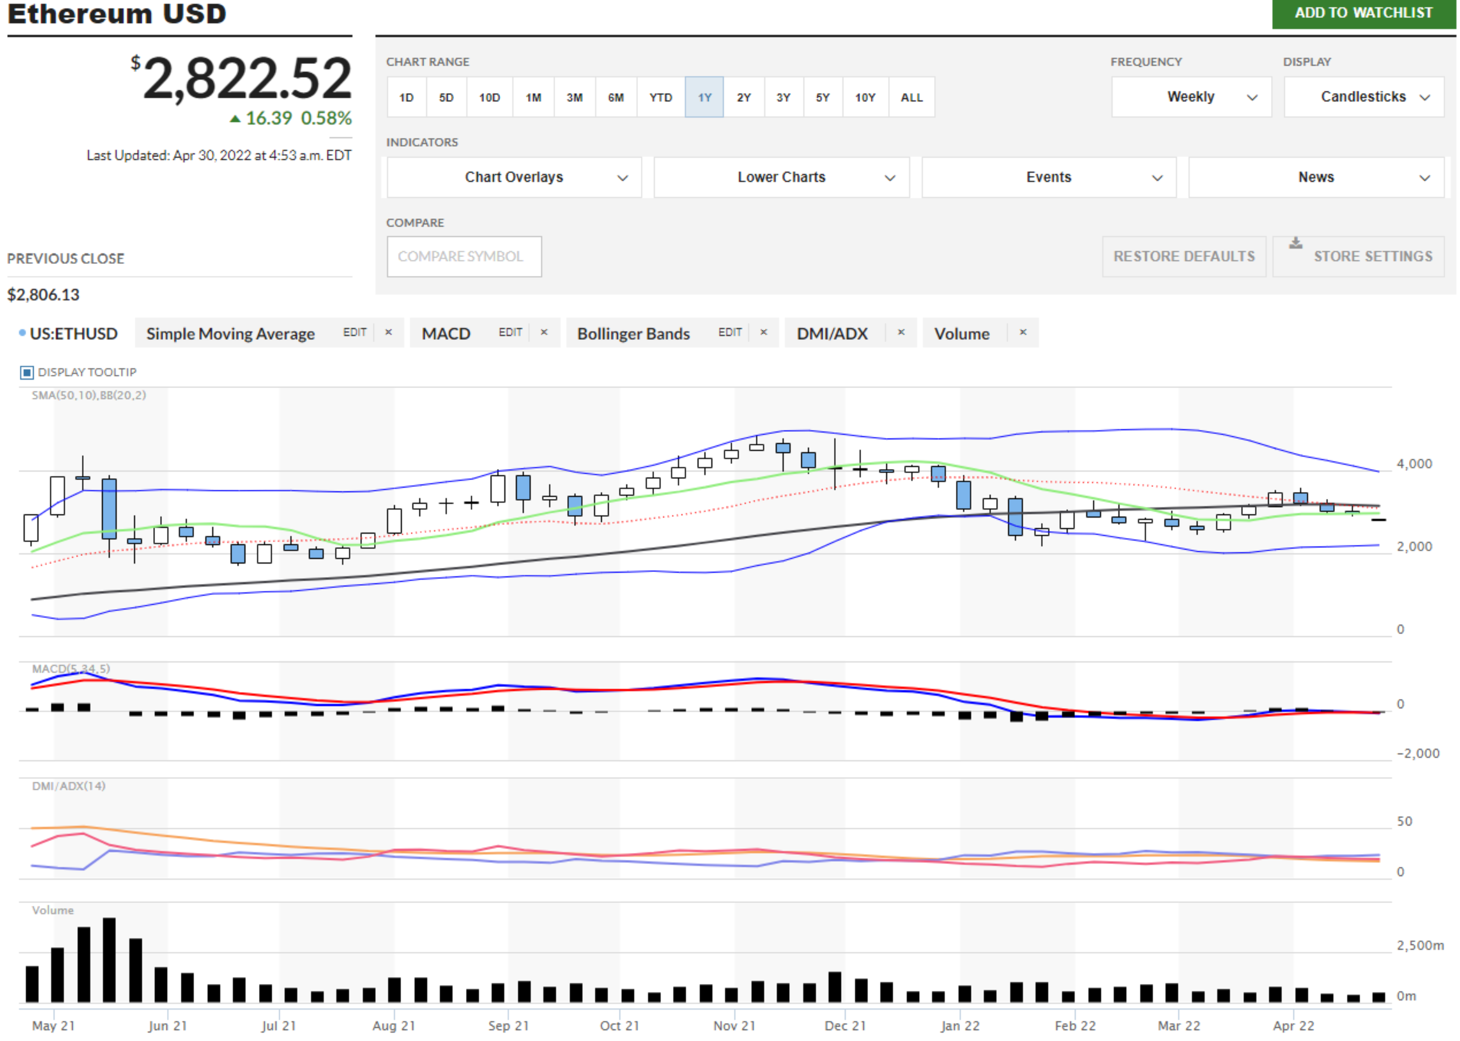Screen dimensions: 1460x1041
Task: Remove the Simple Moving Average indicator
Action: coord(389,333)
